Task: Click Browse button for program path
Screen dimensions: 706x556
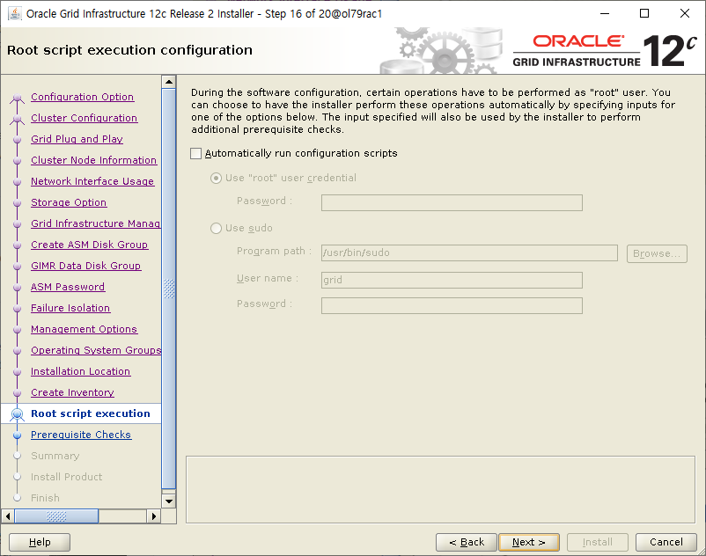Action: pos(657,253)
